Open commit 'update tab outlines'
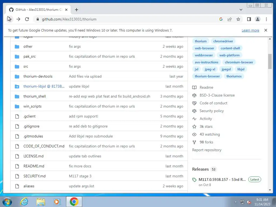The height and width of the screenshot is (207, 276). [x=85, y=156]
